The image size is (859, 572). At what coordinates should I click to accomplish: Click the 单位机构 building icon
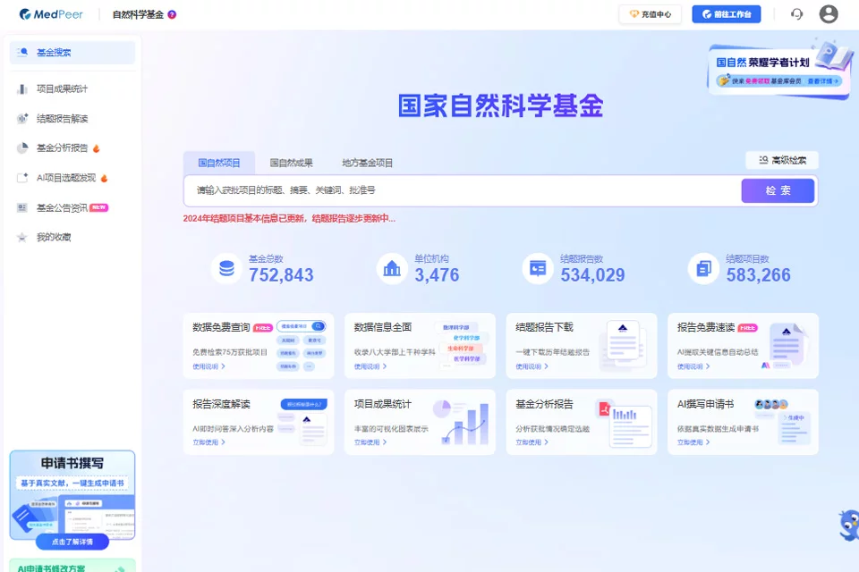(392, 268)
